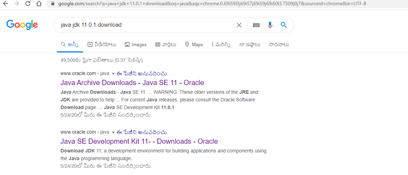Reload the page with the refresh icon
408x175 pixels.
(28, 3)
